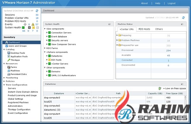191x124 pixels.
Task: Select the dog-compute3 datastore row
Action: (x=114, y=97)
